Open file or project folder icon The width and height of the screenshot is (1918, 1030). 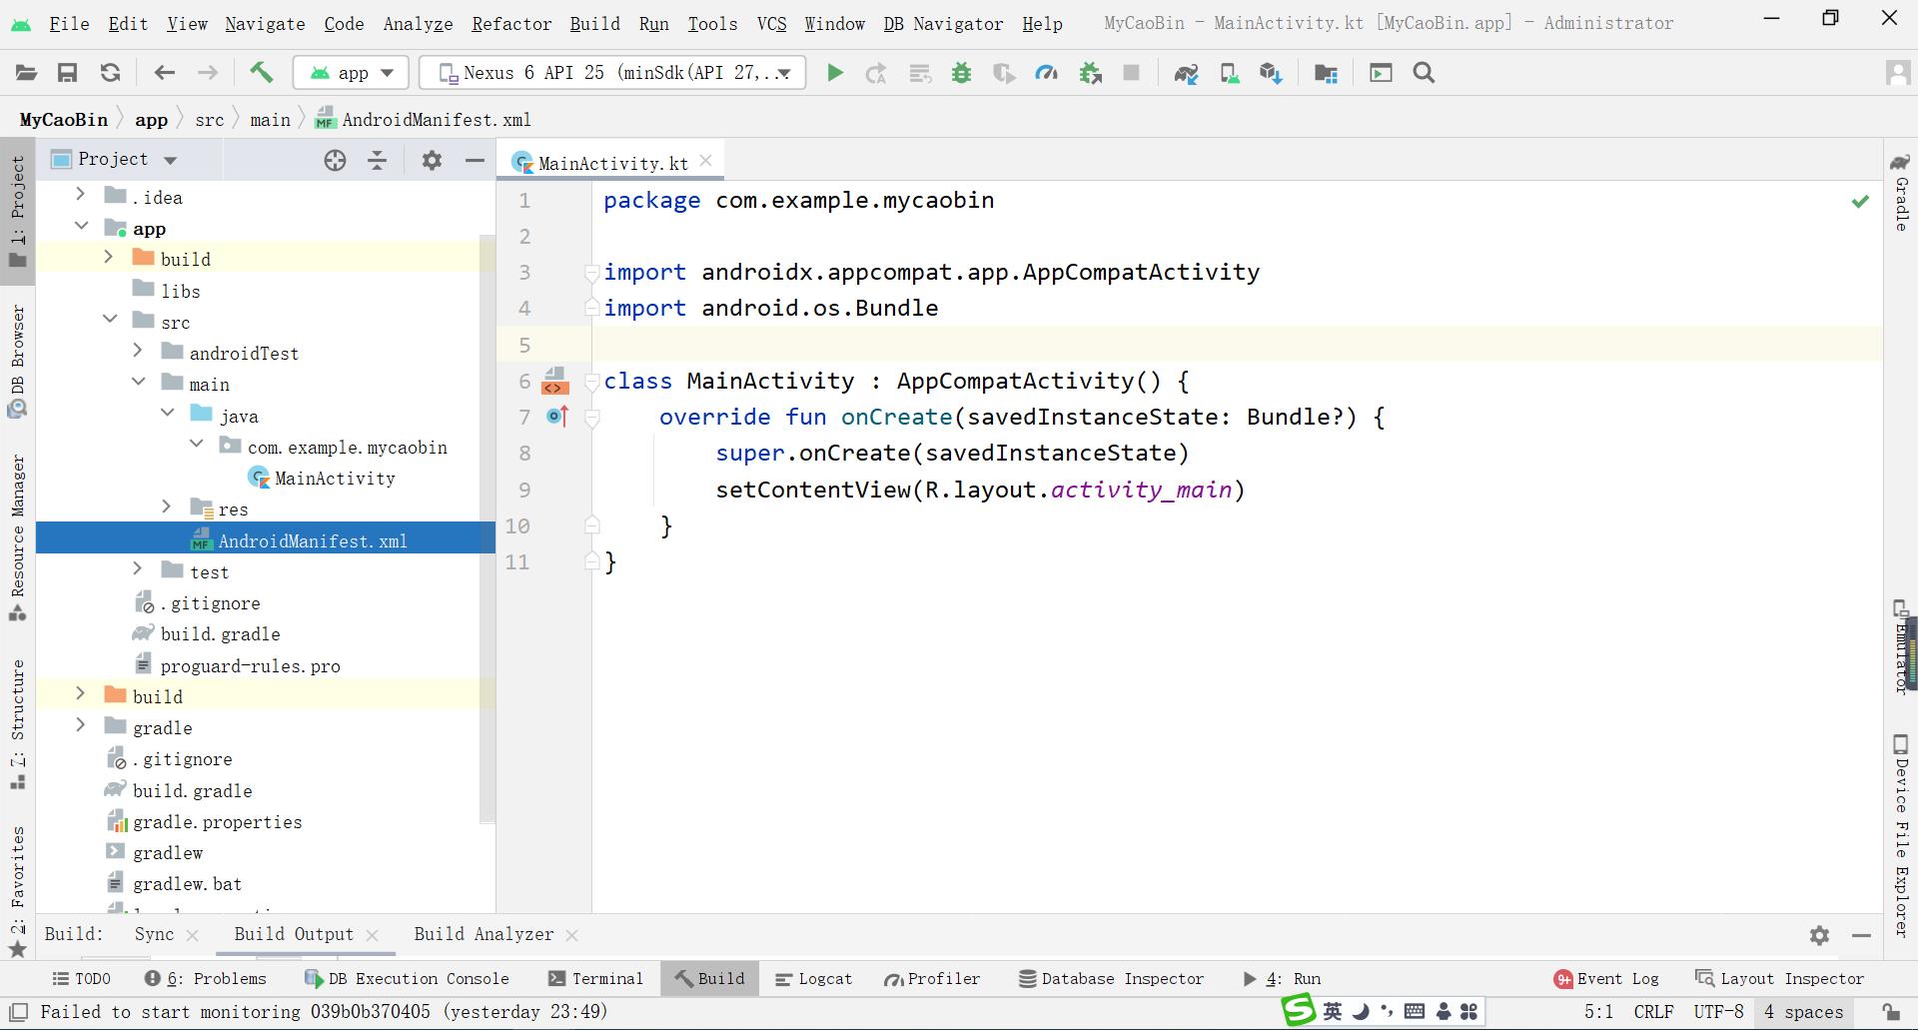(x=26, y=73)
